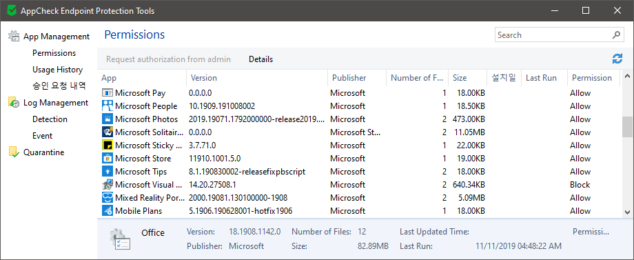Click the Quarantine folder icon

tap(13, 152)
